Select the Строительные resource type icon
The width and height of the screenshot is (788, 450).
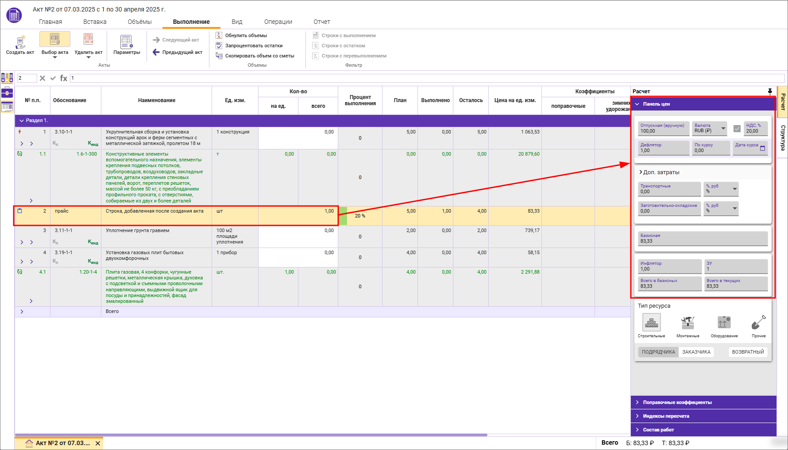[651, 323]
